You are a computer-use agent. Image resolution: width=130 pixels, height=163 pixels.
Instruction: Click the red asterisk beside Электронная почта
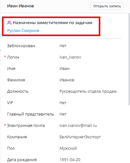[x=5, y=125]
